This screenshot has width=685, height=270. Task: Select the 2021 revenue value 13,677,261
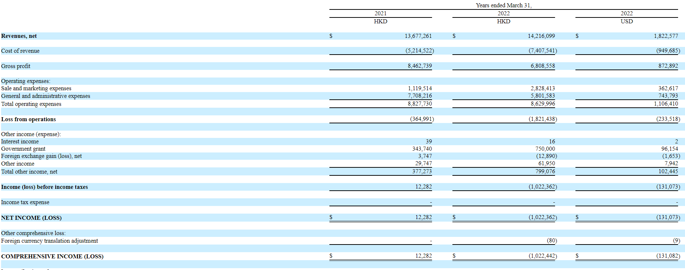pyautogui.click(x=418, y=36)
